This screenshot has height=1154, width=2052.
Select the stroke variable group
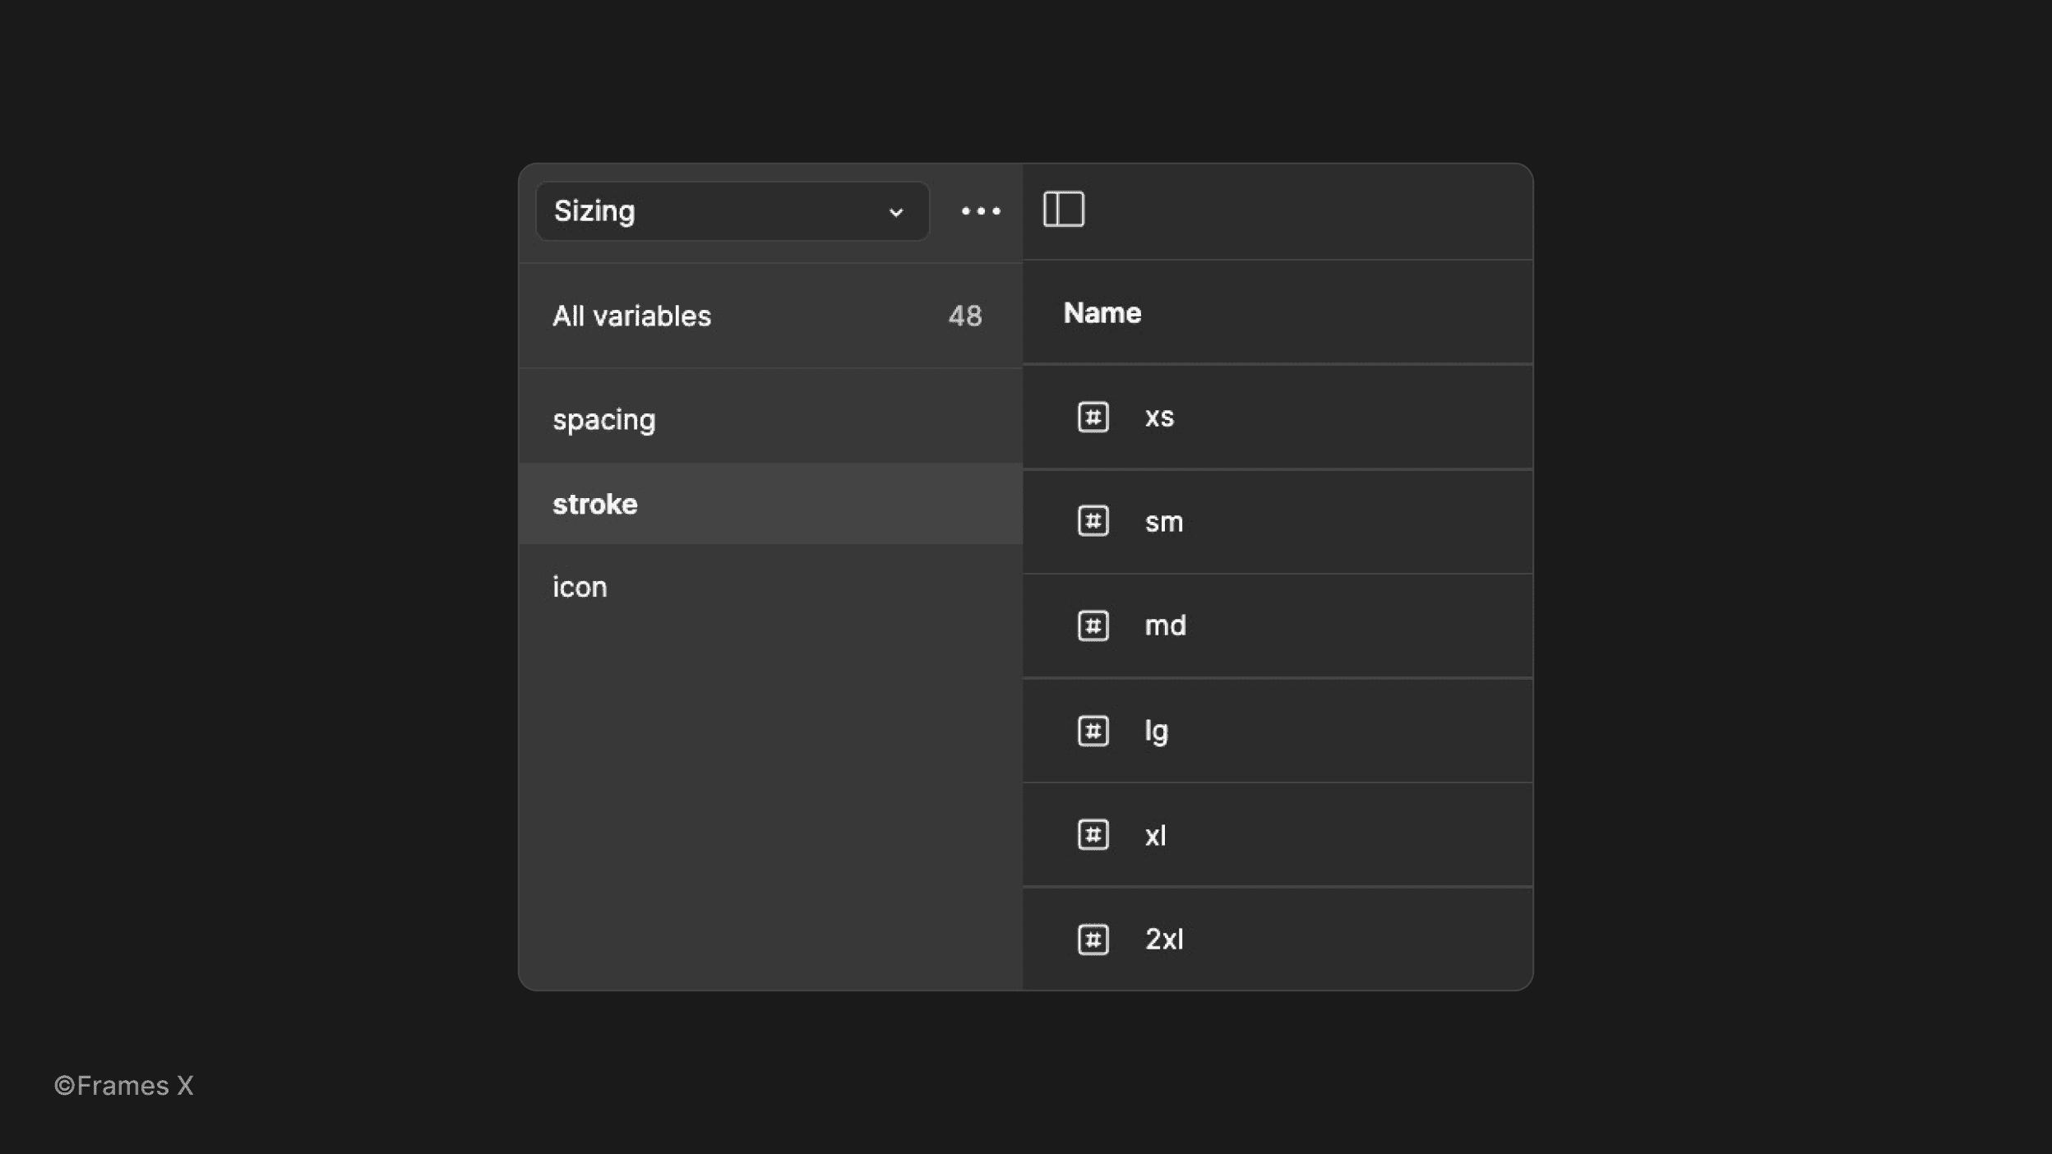[x=595, y=503]
